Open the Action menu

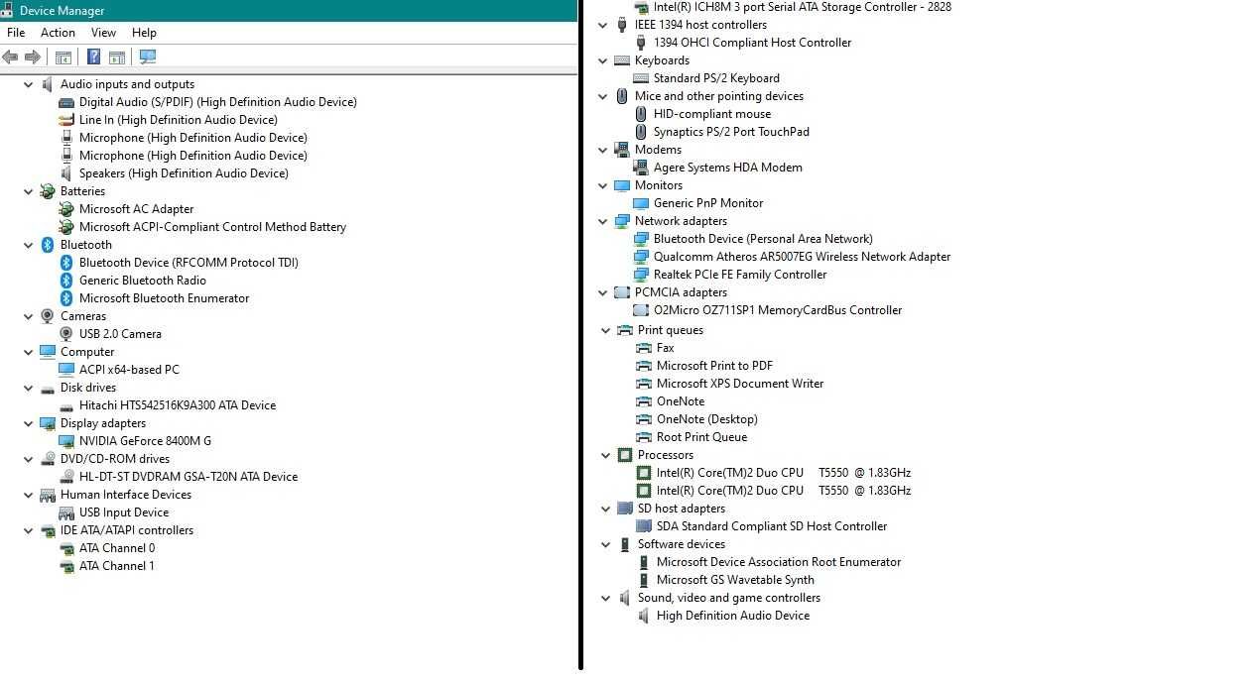58,33
